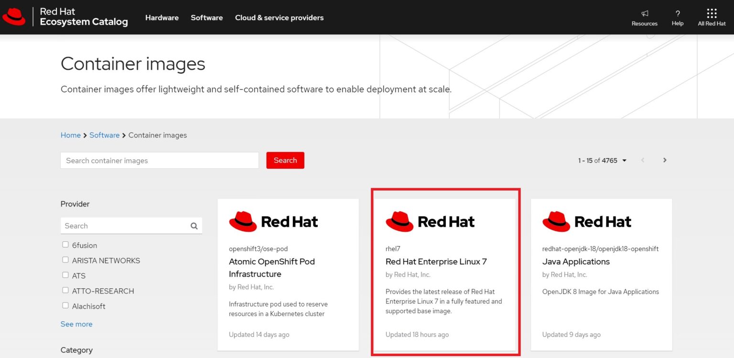Viewport: 734px width, 358px height.
Task: Click the Red Hat logo on the ose-pod card
Action: (x=273, y=221)
